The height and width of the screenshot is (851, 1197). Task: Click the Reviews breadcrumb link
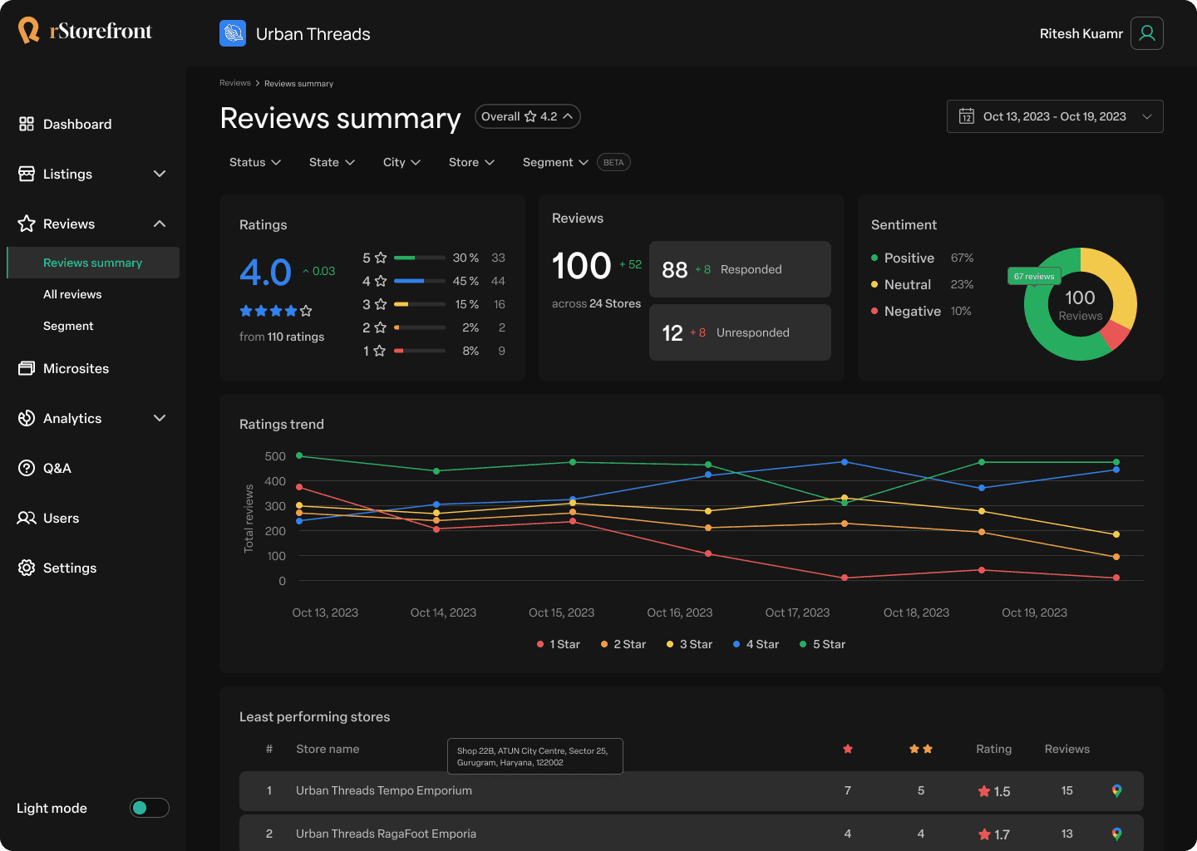235,83
